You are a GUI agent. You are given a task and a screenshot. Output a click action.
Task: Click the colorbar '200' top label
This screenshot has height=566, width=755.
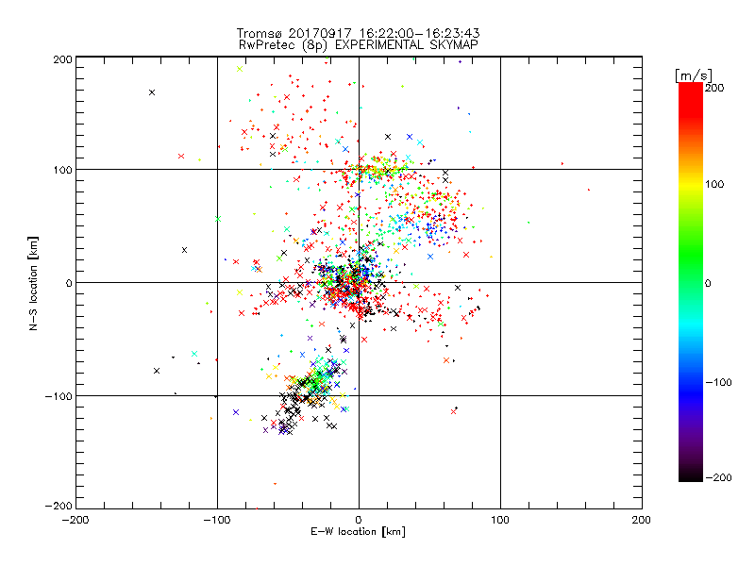[714, 88]
